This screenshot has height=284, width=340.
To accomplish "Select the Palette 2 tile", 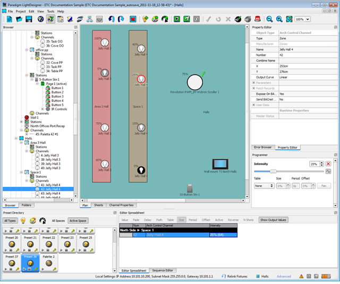I will 49,263.
